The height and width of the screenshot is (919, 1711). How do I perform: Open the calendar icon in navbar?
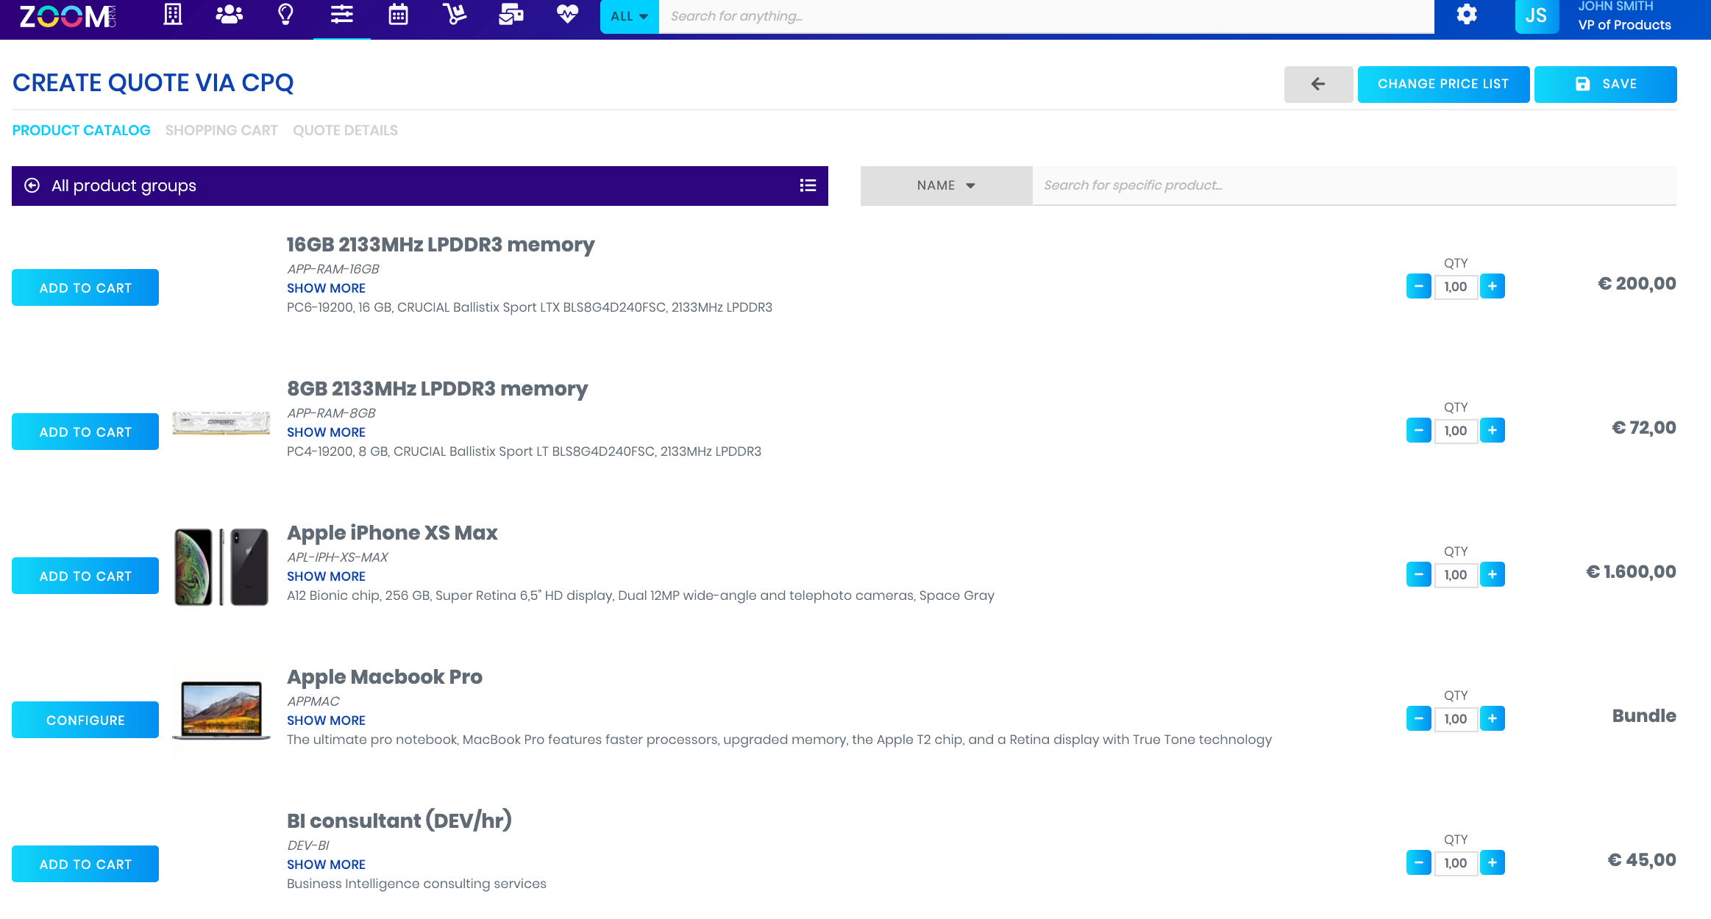(x=398, y=15)
